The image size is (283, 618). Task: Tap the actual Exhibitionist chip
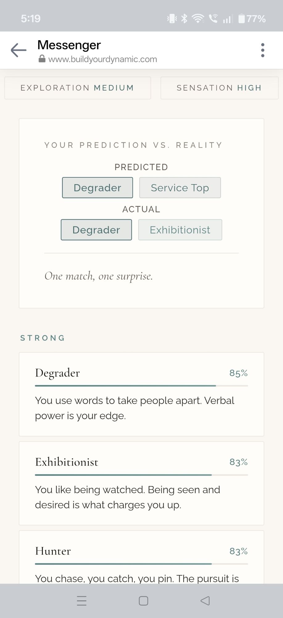click(180, 230)
